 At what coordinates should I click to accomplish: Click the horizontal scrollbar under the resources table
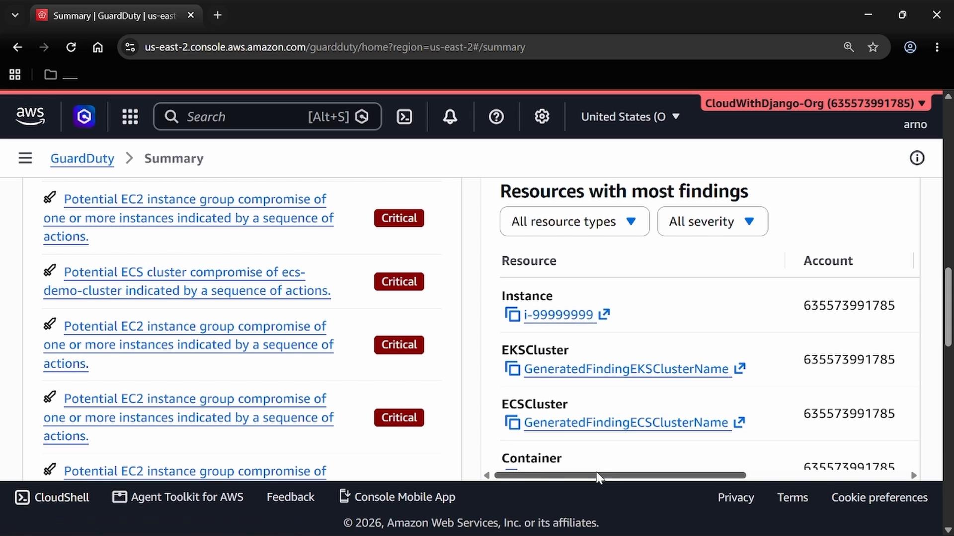pos(620,475)
